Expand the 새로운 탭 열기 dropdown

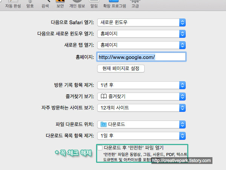pyautogui.click(x=141, y=45)
